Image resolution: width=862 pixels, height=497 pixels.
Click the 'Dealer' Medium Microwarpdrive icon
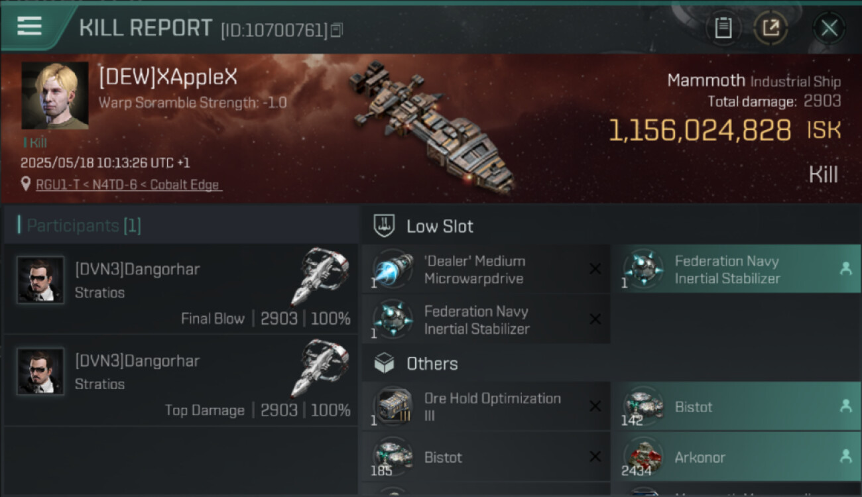tap(393, 269)
